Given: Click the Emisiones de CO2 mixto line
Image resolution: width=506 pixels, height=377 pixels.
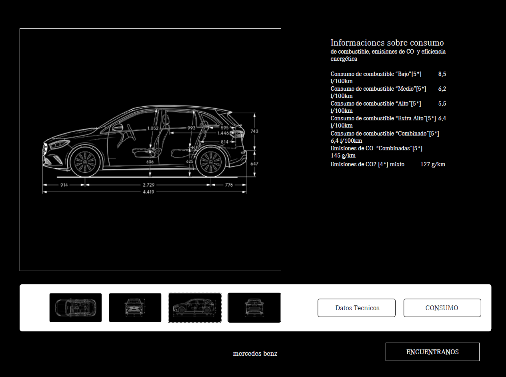Looking at the screenshot, I should [388, 164].
